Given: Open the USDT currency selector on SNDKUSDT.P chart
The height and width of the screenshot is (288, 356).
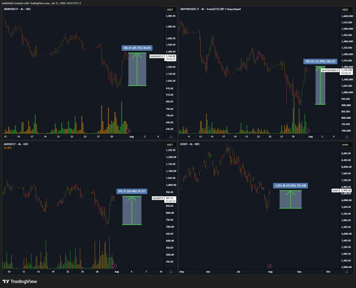Looking at the screenshot, I should pos(170,10).
